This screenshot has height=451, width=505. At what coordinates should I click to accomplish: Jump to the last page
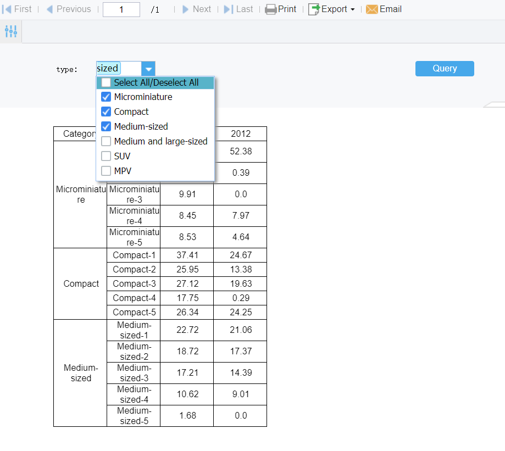pos(238,9)
